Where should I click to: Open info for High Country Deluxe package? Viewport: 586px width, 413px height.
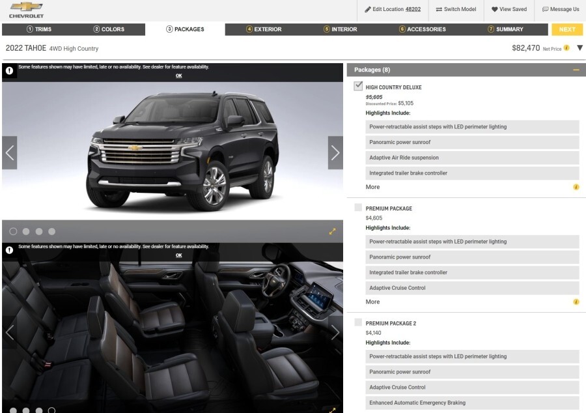pyautogui.click(x=576, y=187)
